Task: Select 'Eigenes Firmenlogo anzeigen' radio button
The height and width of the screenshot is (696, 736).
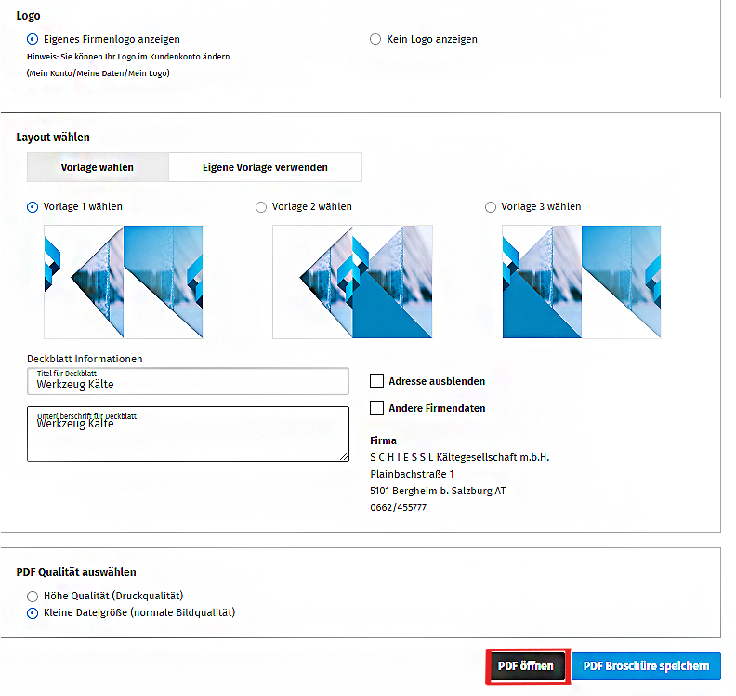Action: click(x=33, y=40)
